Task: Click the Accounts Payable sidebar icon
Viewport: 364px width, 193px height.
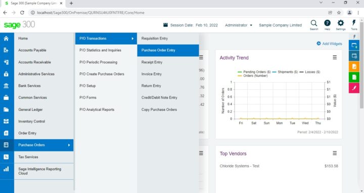Action: [x=6, y=50]
